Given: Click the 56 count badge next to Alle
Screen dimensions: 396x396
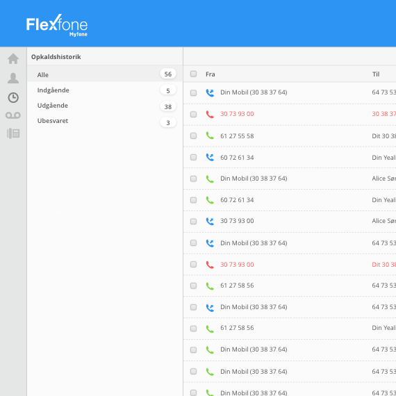Looking at the screenshot, I should (x=168, y=74).
